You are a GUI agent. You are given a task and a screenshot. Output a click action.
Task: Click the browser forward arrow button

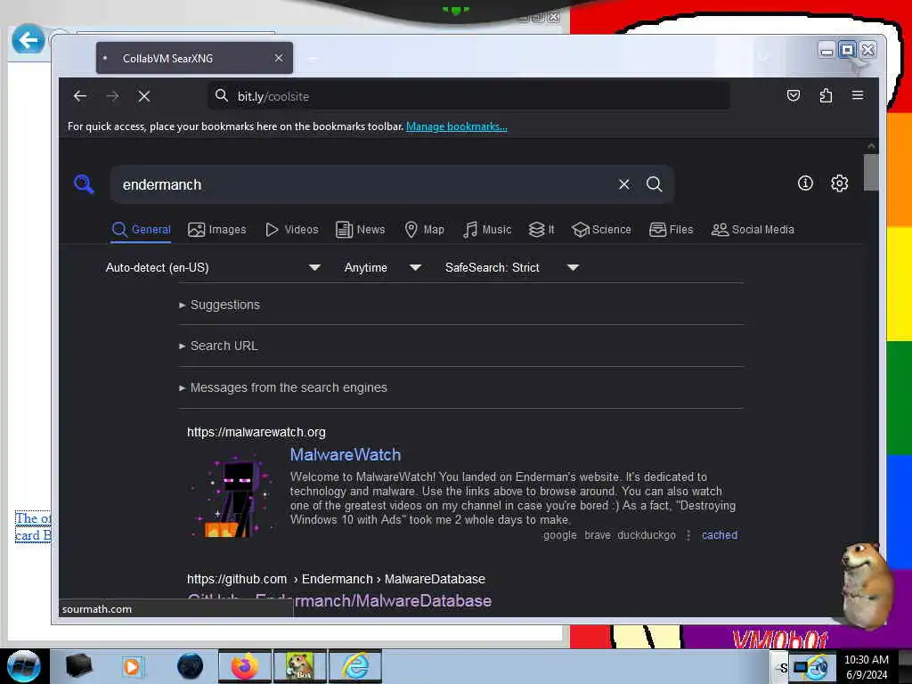113,96
